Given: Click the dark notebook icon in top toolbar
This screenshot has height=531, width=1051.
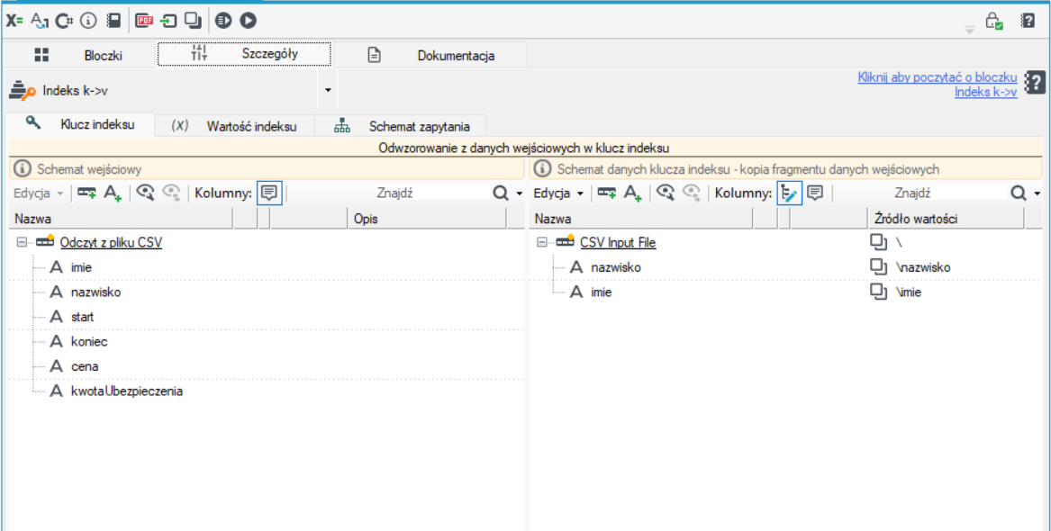Looking at the screenshot, I should click(114, 21).
